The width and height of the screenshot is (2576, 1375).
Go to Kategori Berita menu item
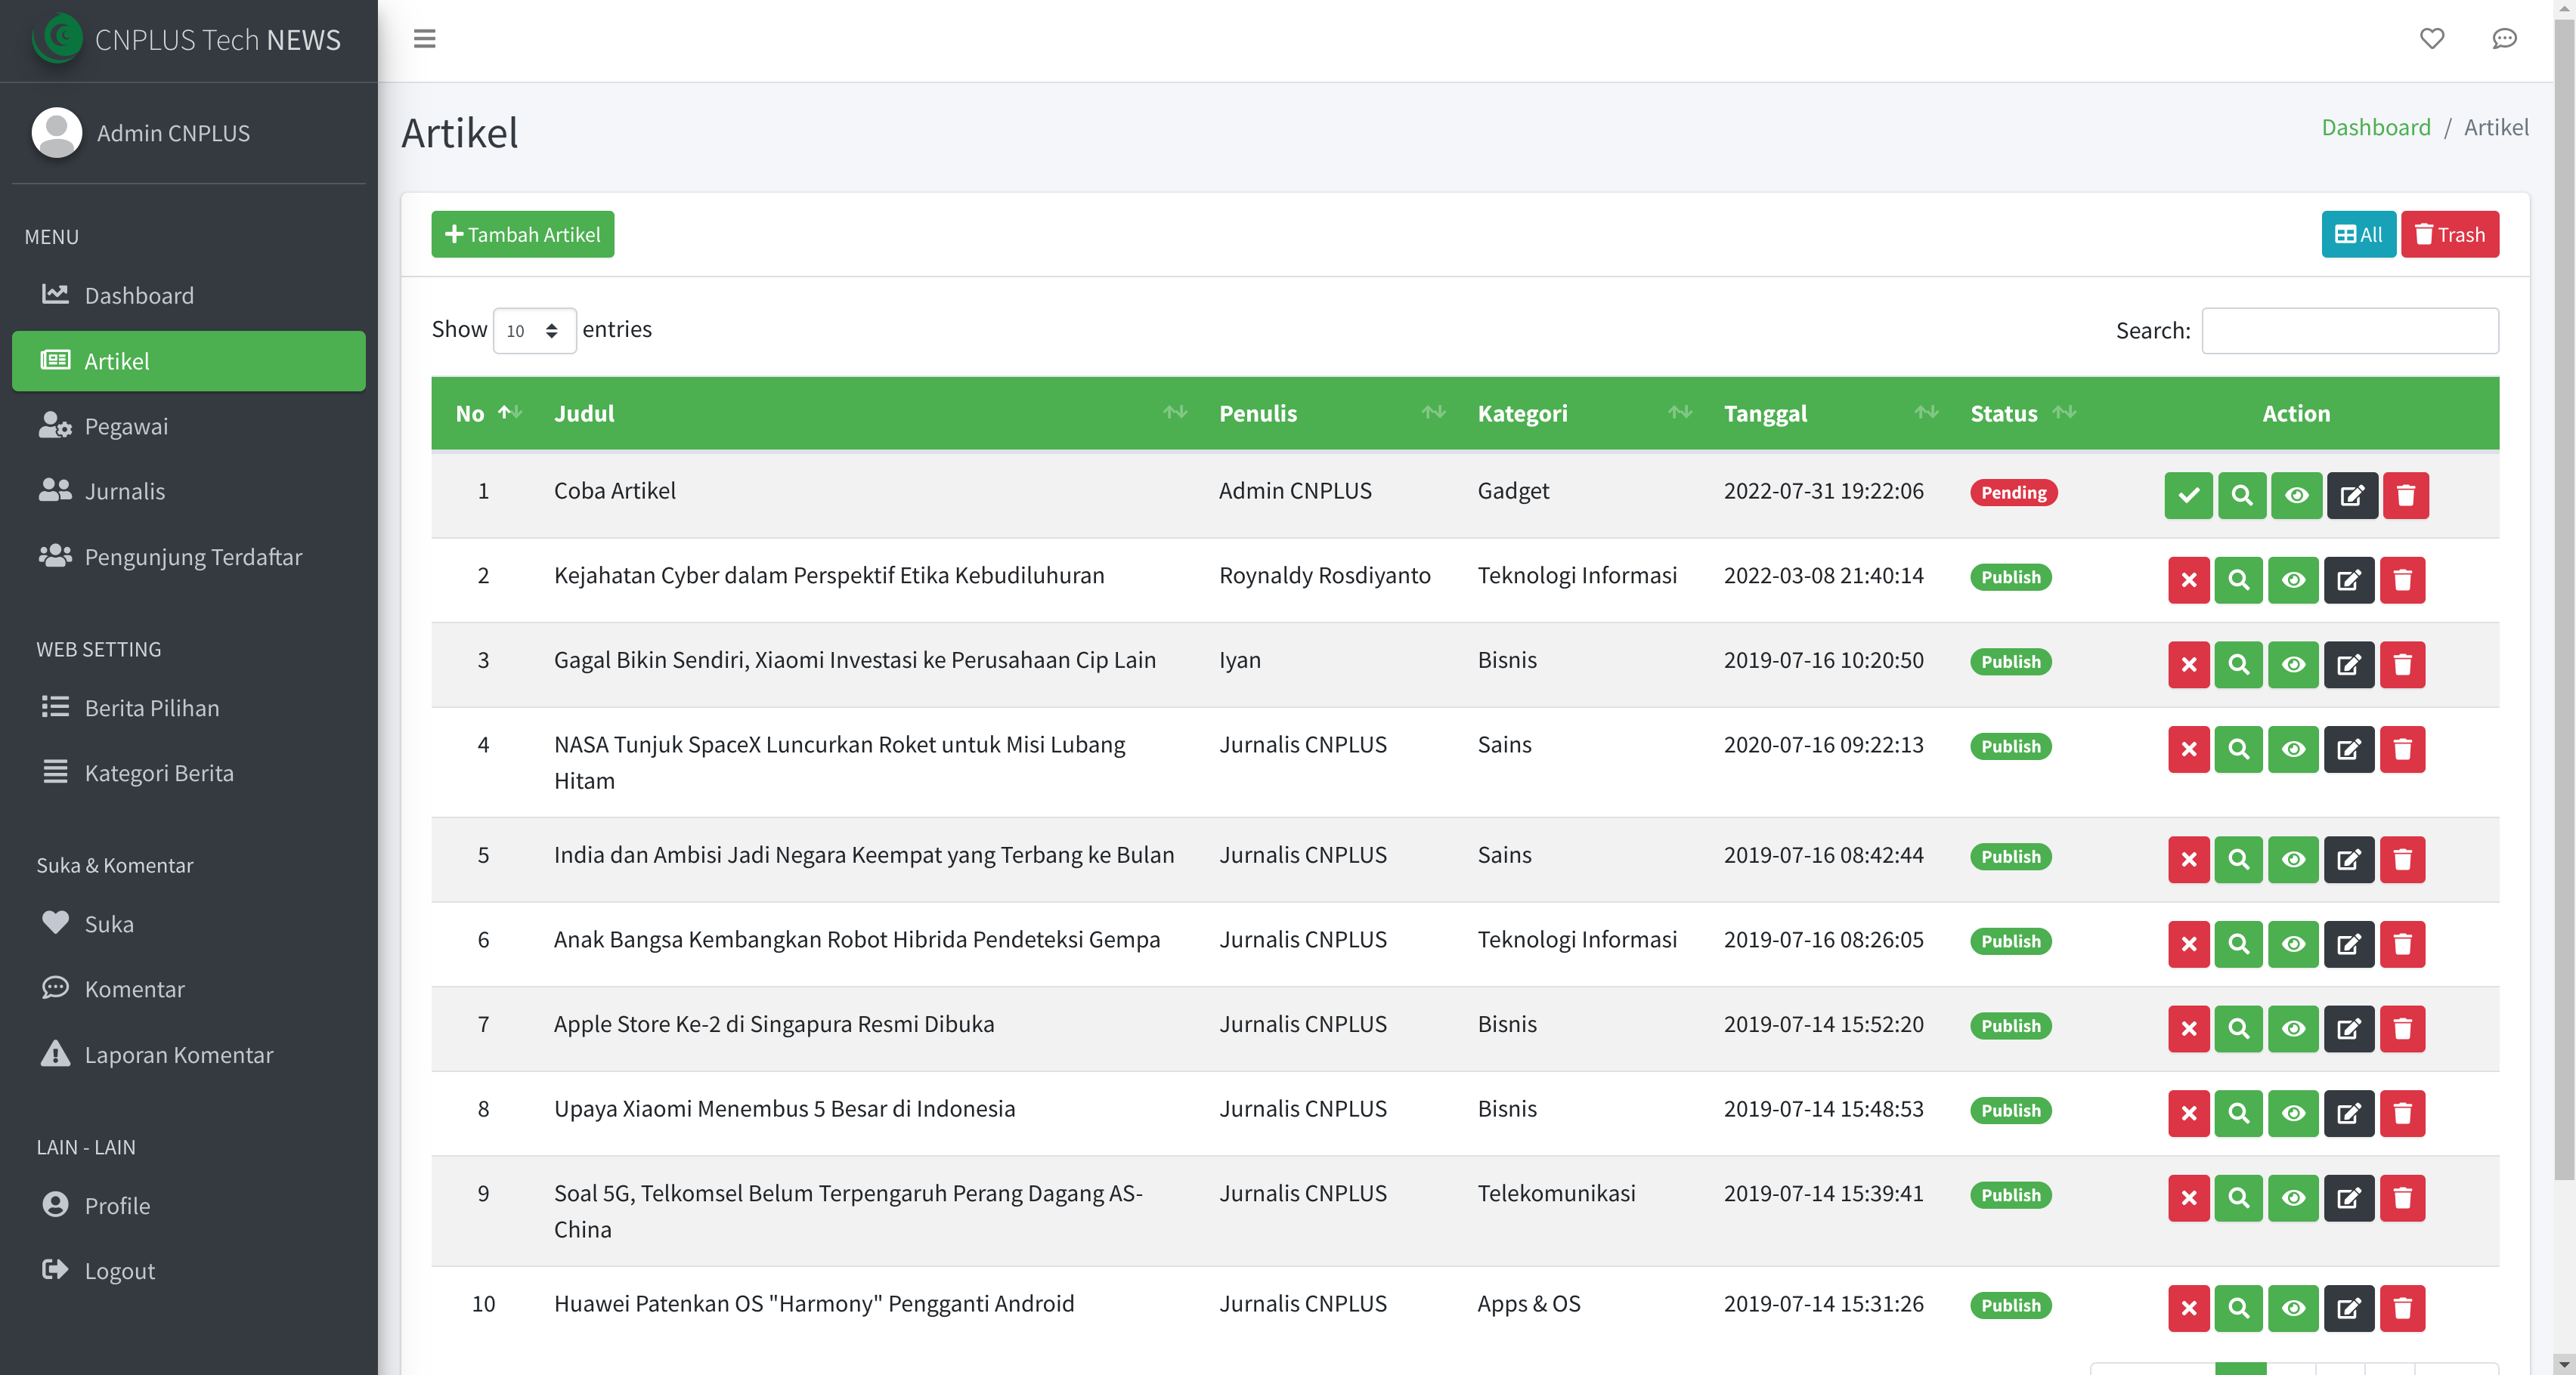tap(158, 772)
